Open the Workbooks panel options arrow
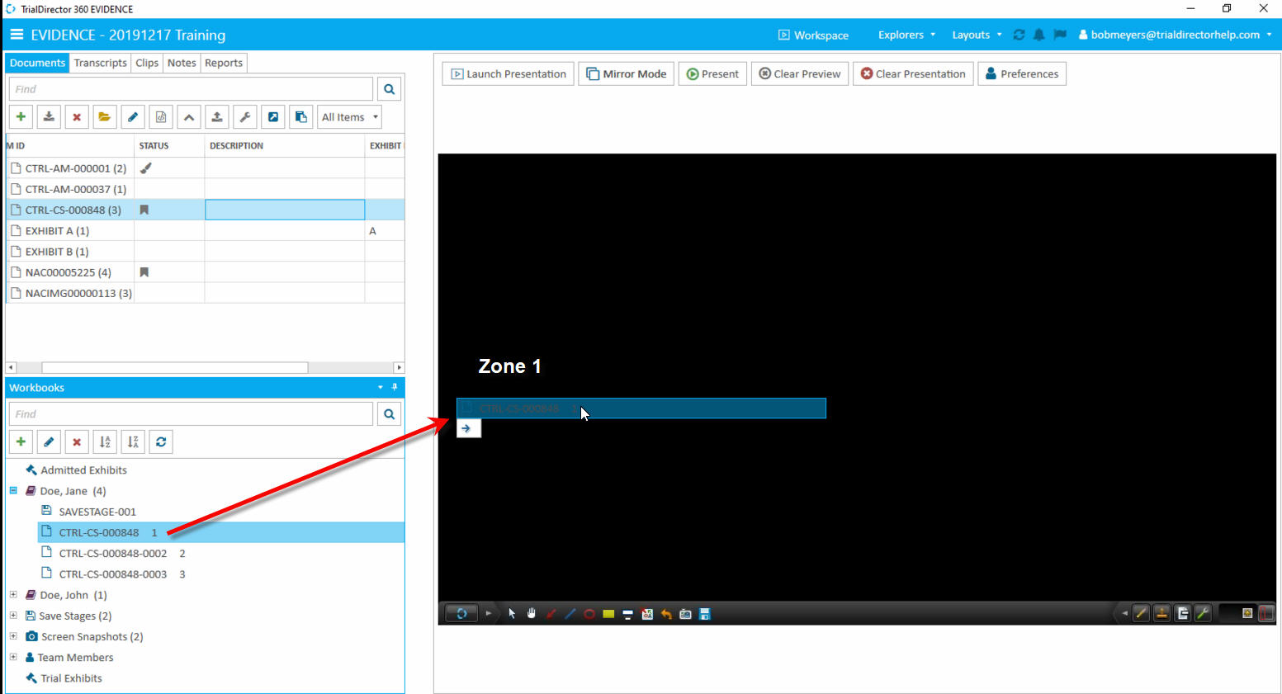 click(380, 387)
